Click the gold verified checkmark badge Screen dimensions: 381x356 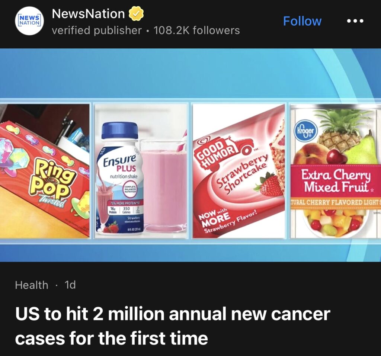pos(136,14)
